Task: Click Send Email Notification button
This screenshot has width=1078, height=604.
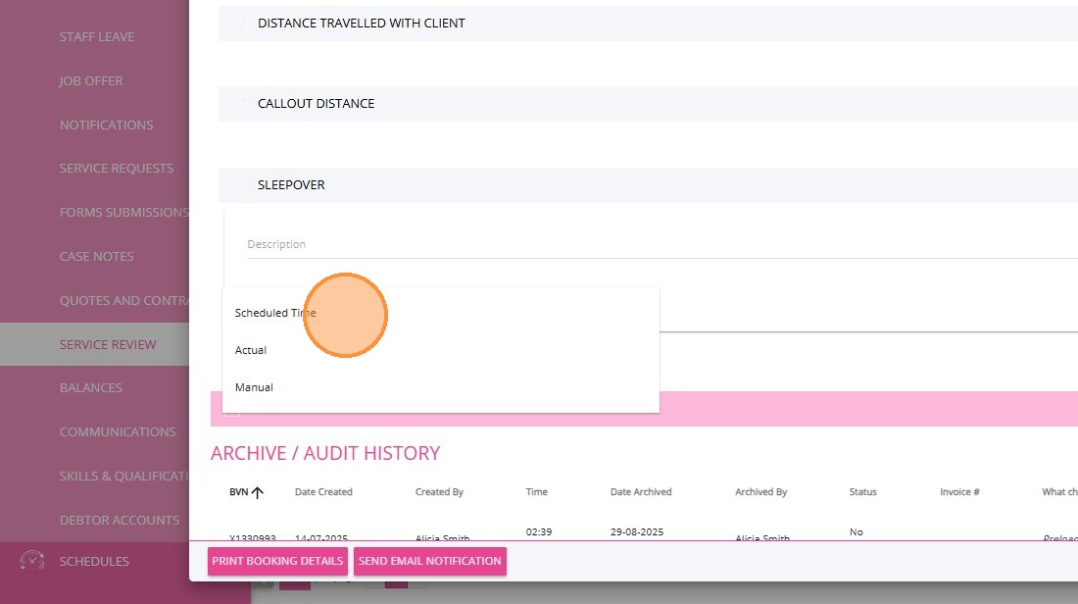Action: point(429,562)
